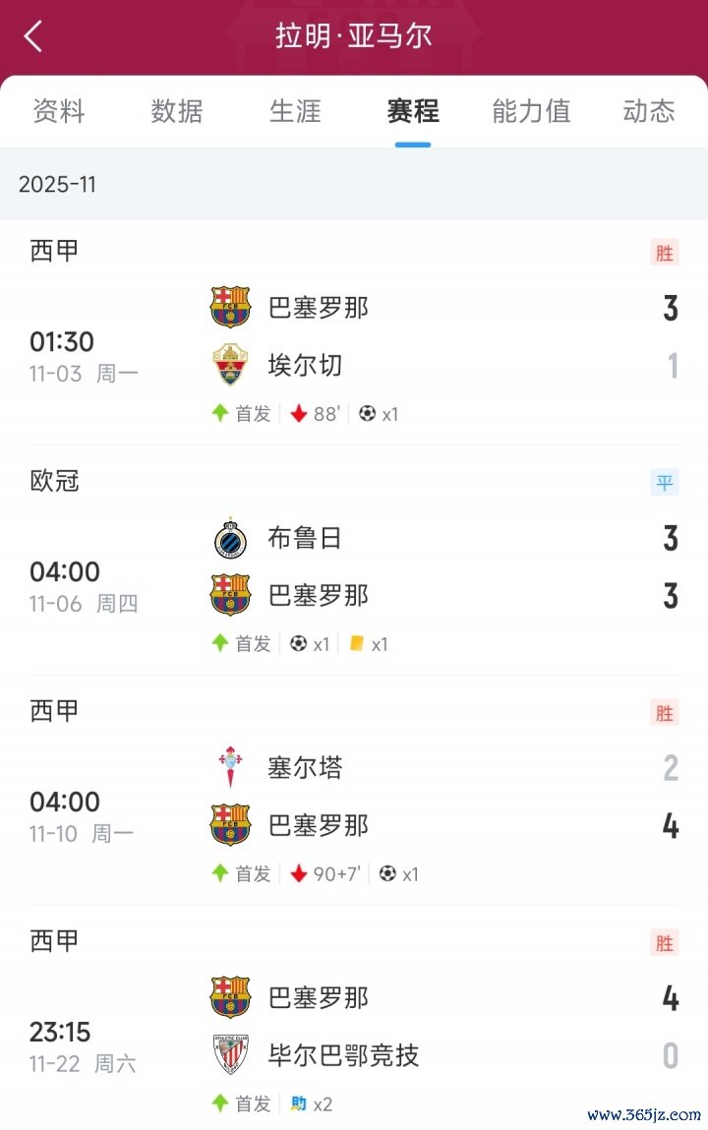Image resolution: width=708 pixels, height=1130 pixels.
Task: Tap the back arrow icon
Action: (x=33, y=36)
